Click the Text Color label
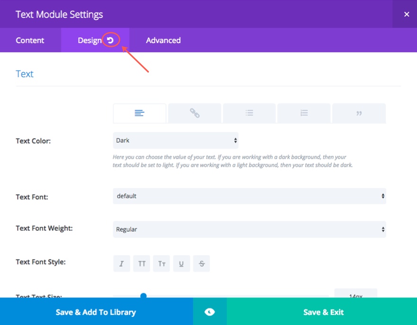Image resolution: width=417 pixels, height=325 pixels. click(x=33, y=141)
